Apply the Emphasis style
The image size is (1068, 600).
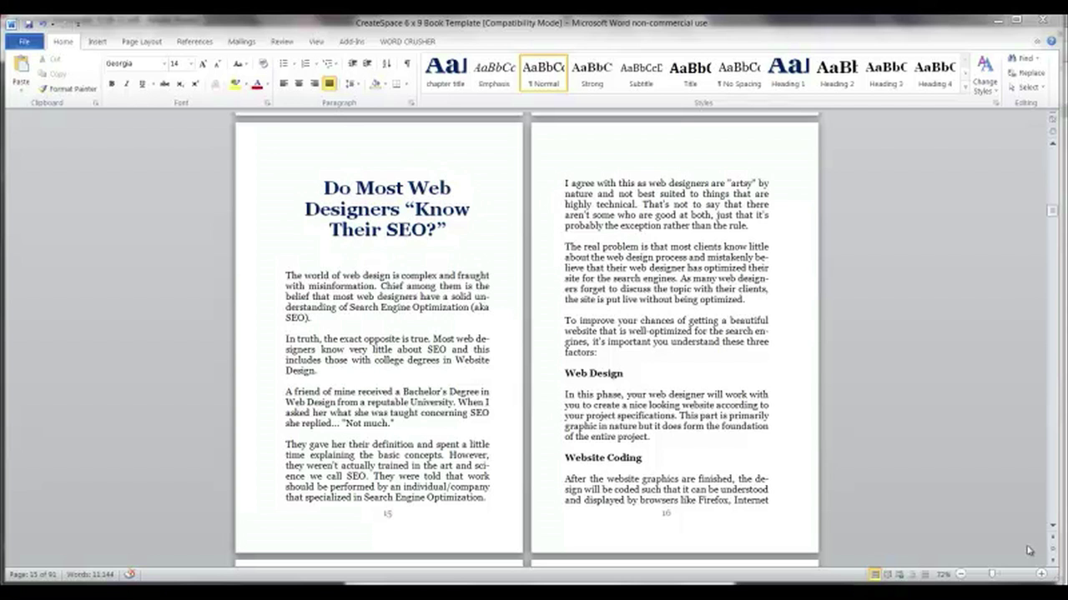(494, 72)
